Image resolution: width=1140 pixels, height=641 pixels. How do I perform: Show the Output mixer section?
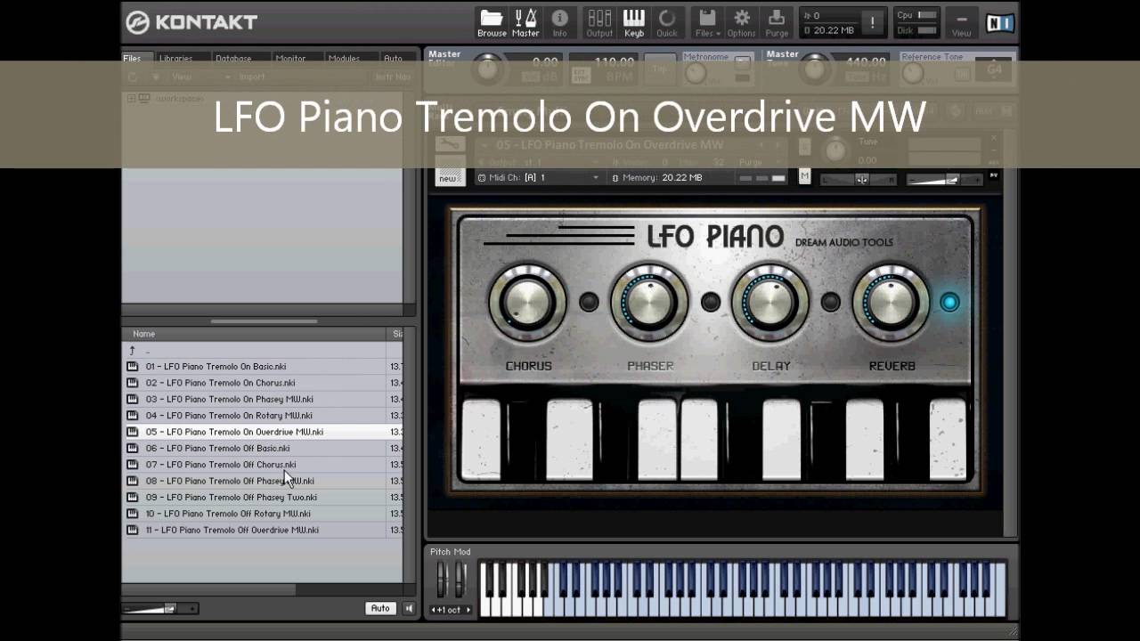(x=599, y=23)
